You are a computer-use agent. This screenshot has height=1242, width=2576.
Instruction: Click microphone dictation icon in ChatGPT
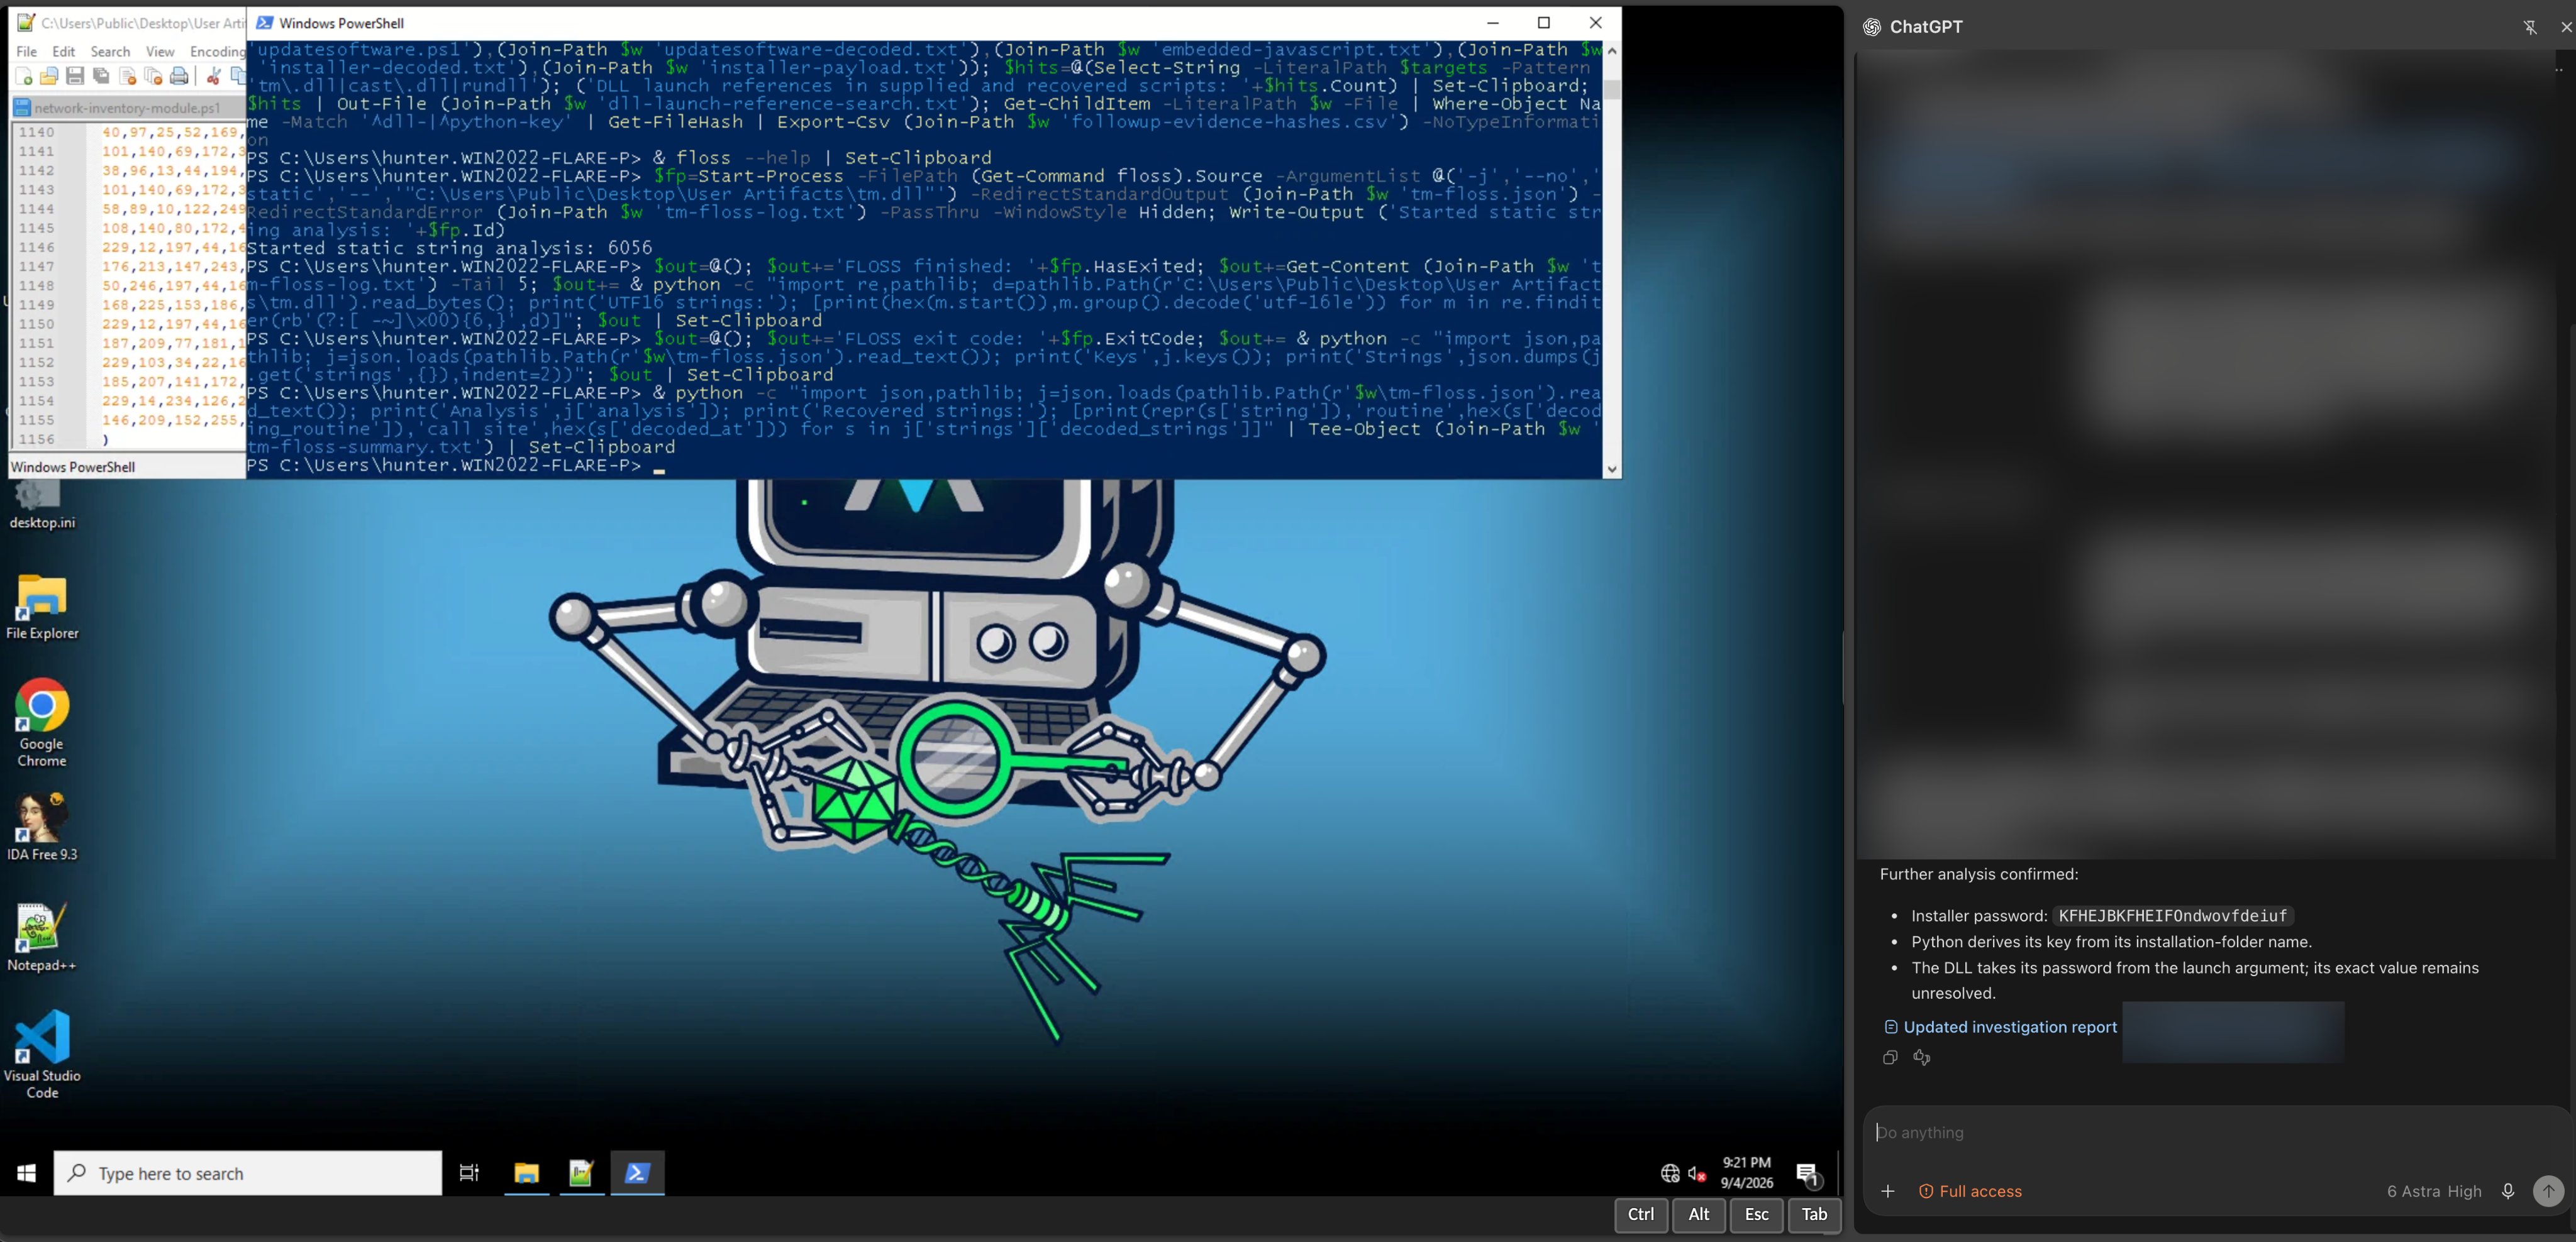click(x=2508, y=1191)
